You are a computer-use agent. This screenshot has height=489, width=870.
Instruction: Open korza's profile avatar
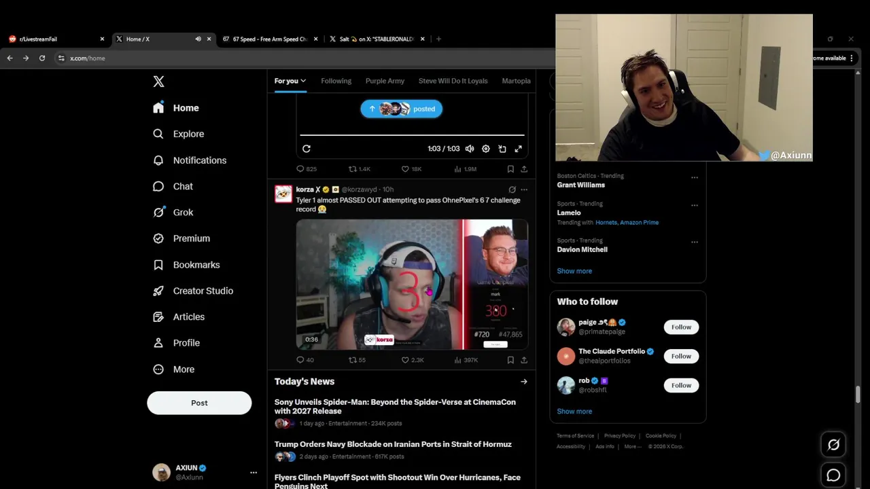click(x=283, y=194)
